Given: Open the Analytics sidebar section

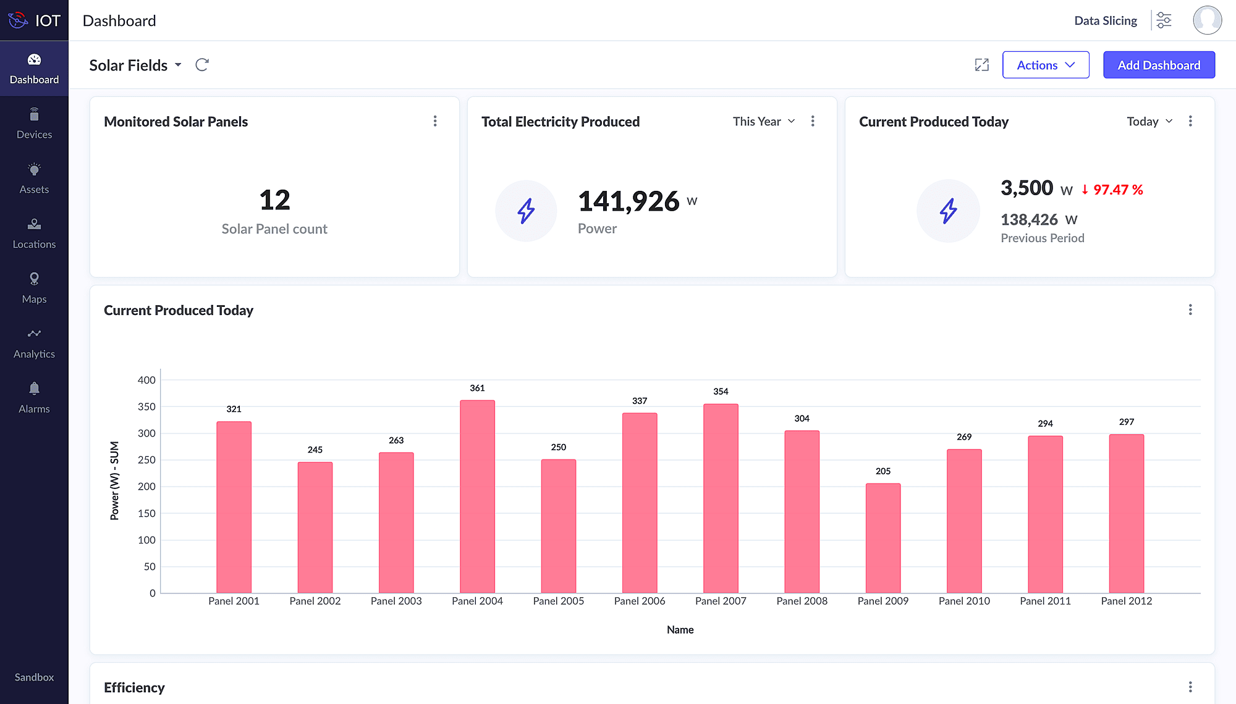Looking at the screenshot, I should click(x=34, y=343).
